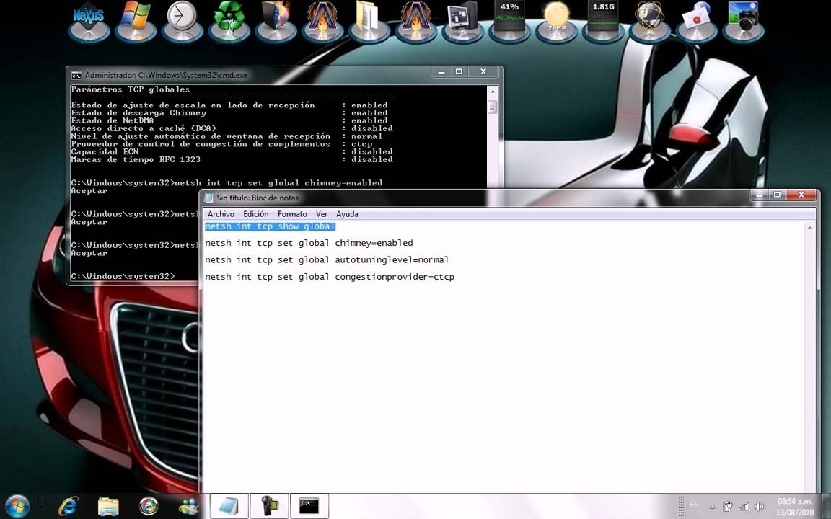831x519 pixels.
Task: Click the Notepad title bar icon
Action: [x=208, y=198]
